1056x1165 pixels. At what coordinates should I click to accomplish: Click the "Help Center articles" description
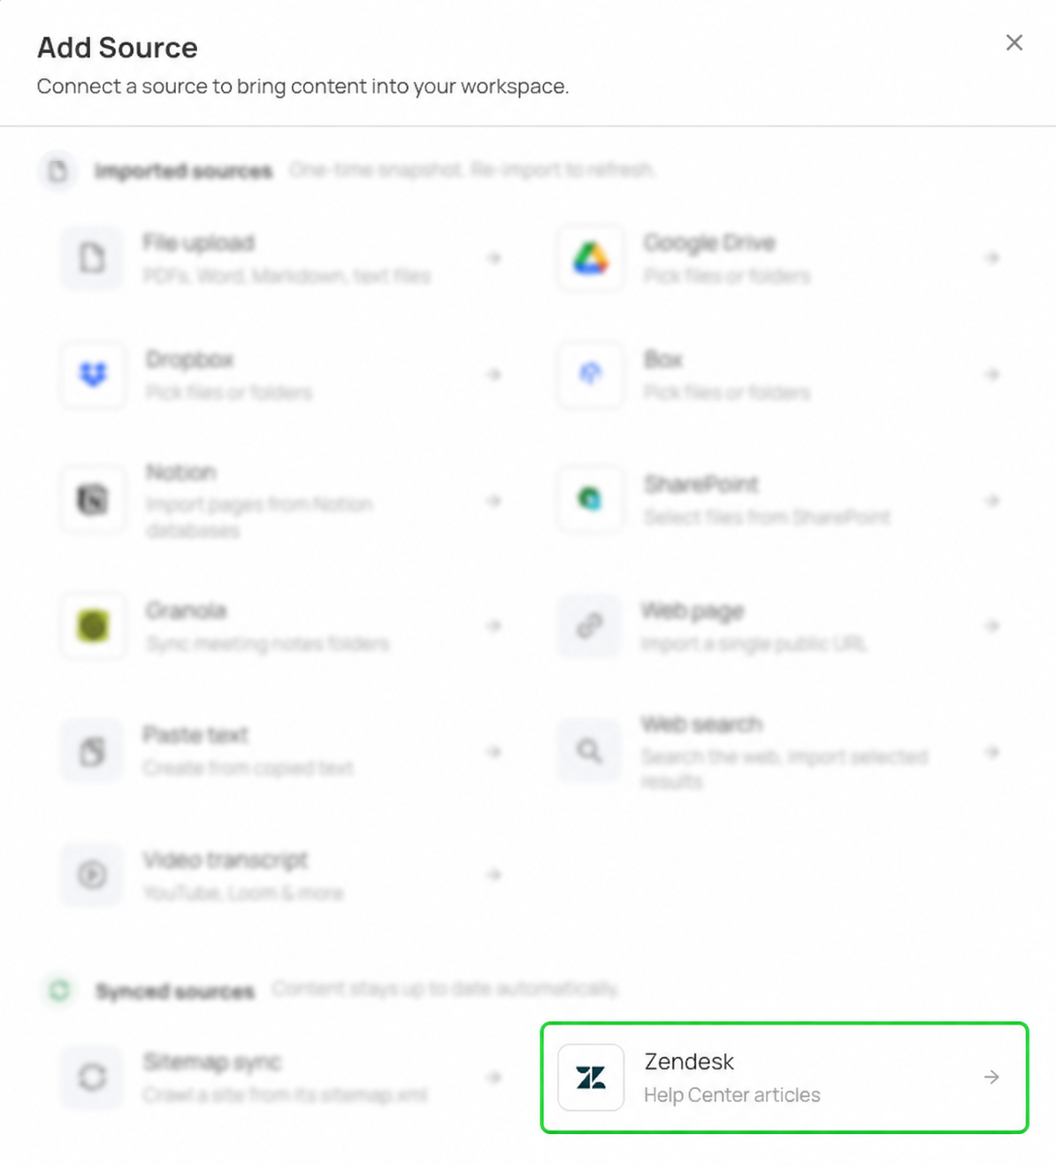point(732,1095)
